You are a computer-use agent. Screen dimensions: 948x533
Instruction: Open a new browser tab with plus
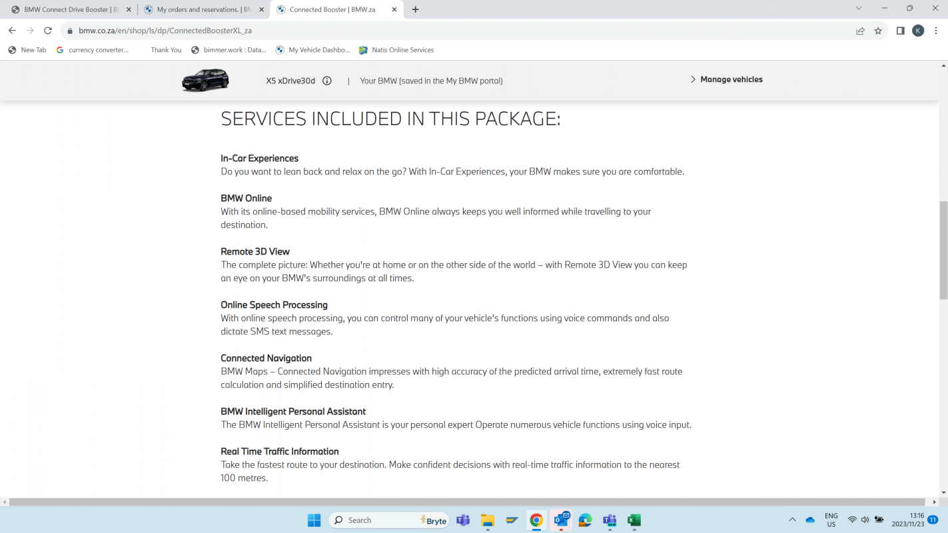pyautogui.click(x=416, y=9)
